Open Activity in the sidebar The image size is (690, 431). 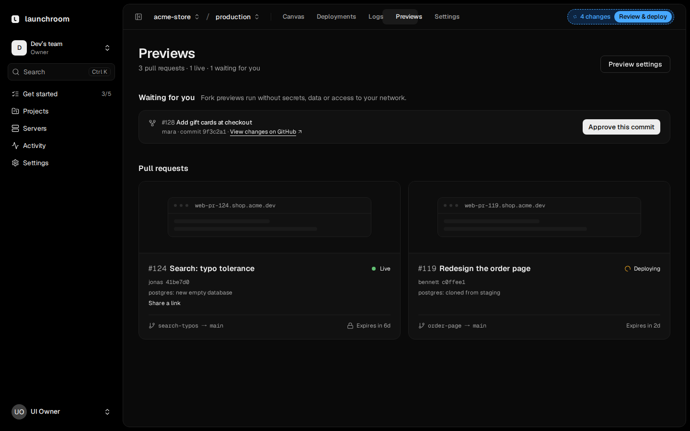(61, 146)
